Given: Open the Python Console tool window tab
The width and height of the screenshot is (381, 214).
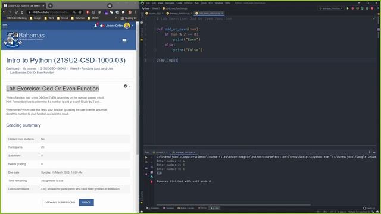Looking at the screenshot, I should pos(186,208).
